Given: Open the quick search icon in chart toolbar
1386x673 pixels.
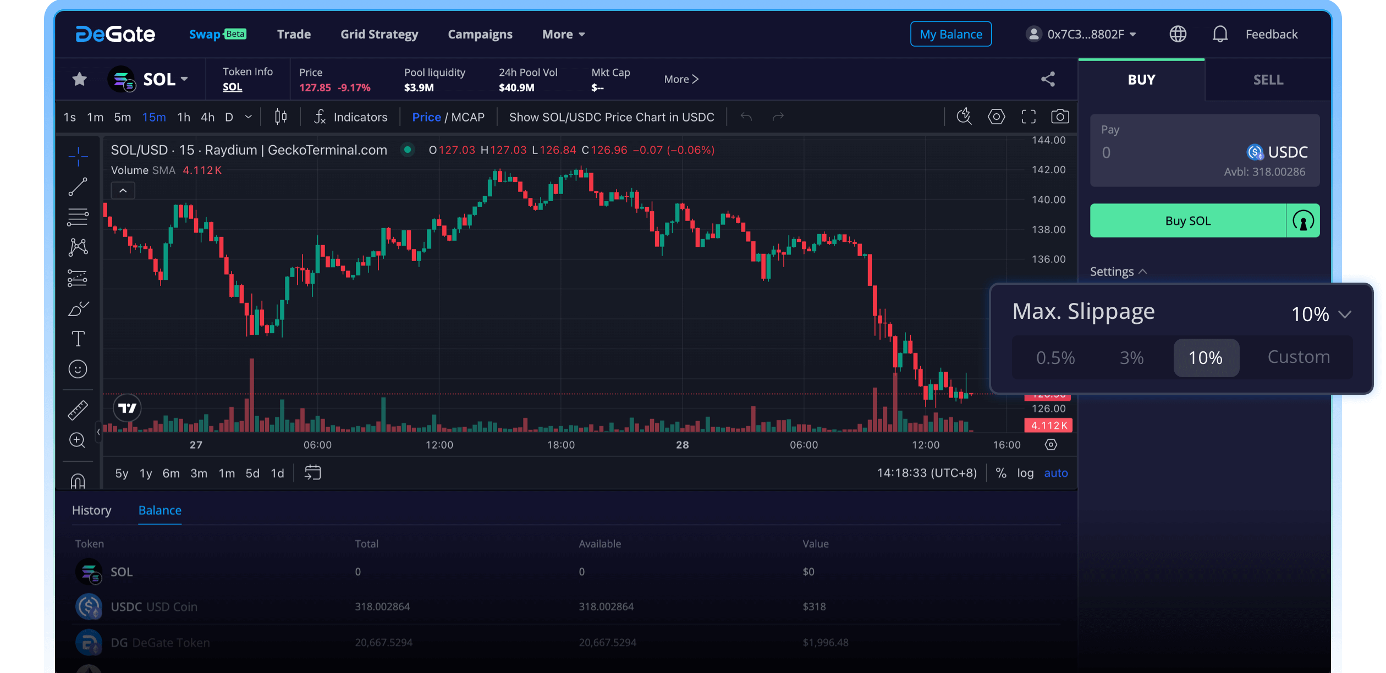Looking at the screenshot, I should pyautogui.click(x=964, y=116).
